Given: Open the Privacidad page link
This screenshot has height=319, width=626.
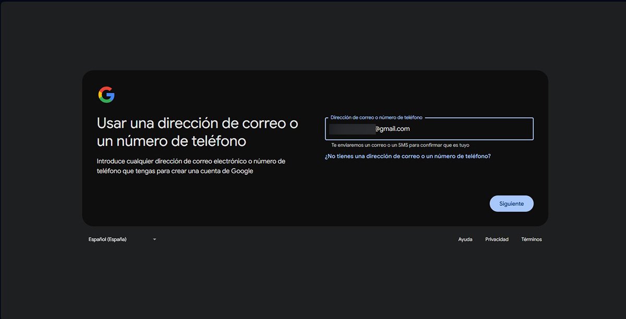Looking at the screenshot, I should [497, 239].
